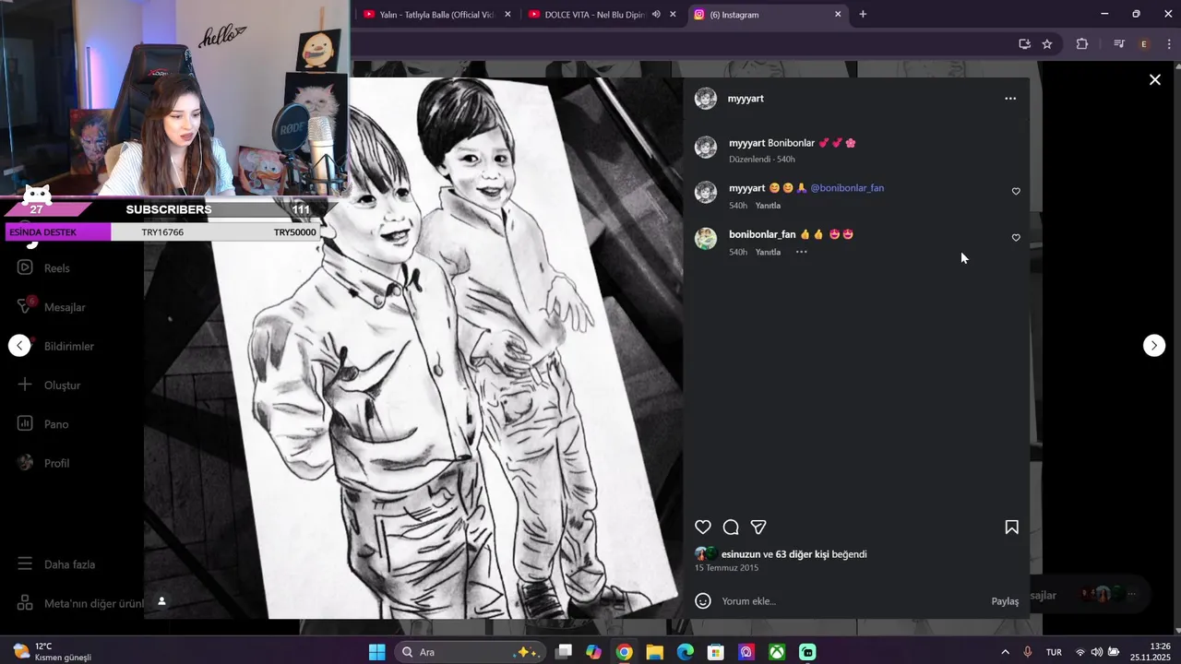
Task: Open the media controls icon in Chrome toolbar
Action: 1119,43
